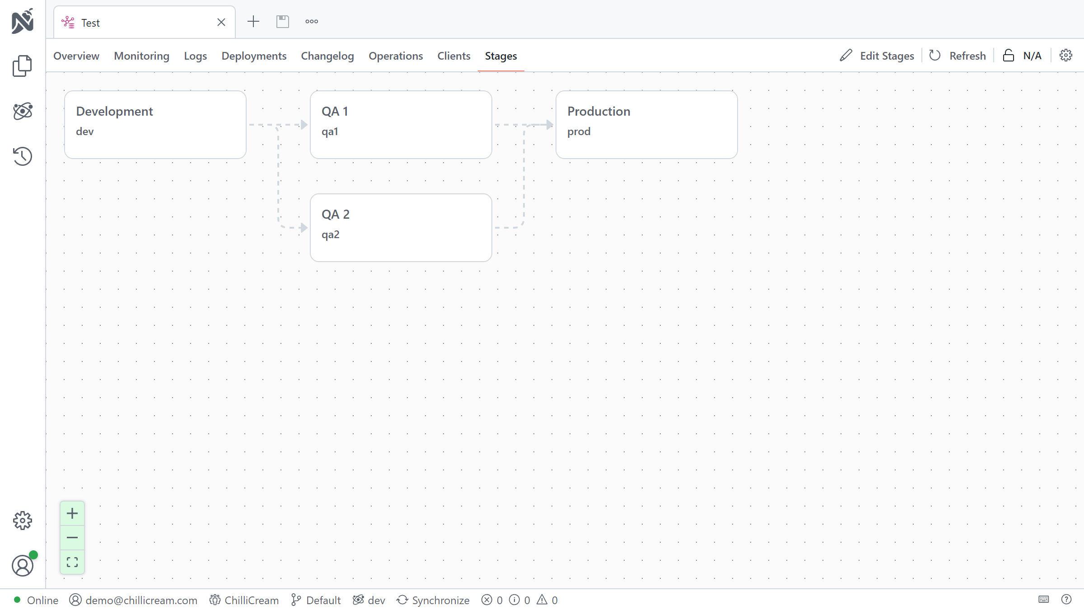Open the Default branch selector in status bar
The image size is (1084, 610).
(316, 600)
